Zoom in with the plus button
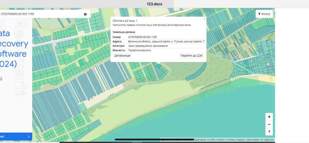Viewport: 309px width, 143px height. (x=269, y=117)
